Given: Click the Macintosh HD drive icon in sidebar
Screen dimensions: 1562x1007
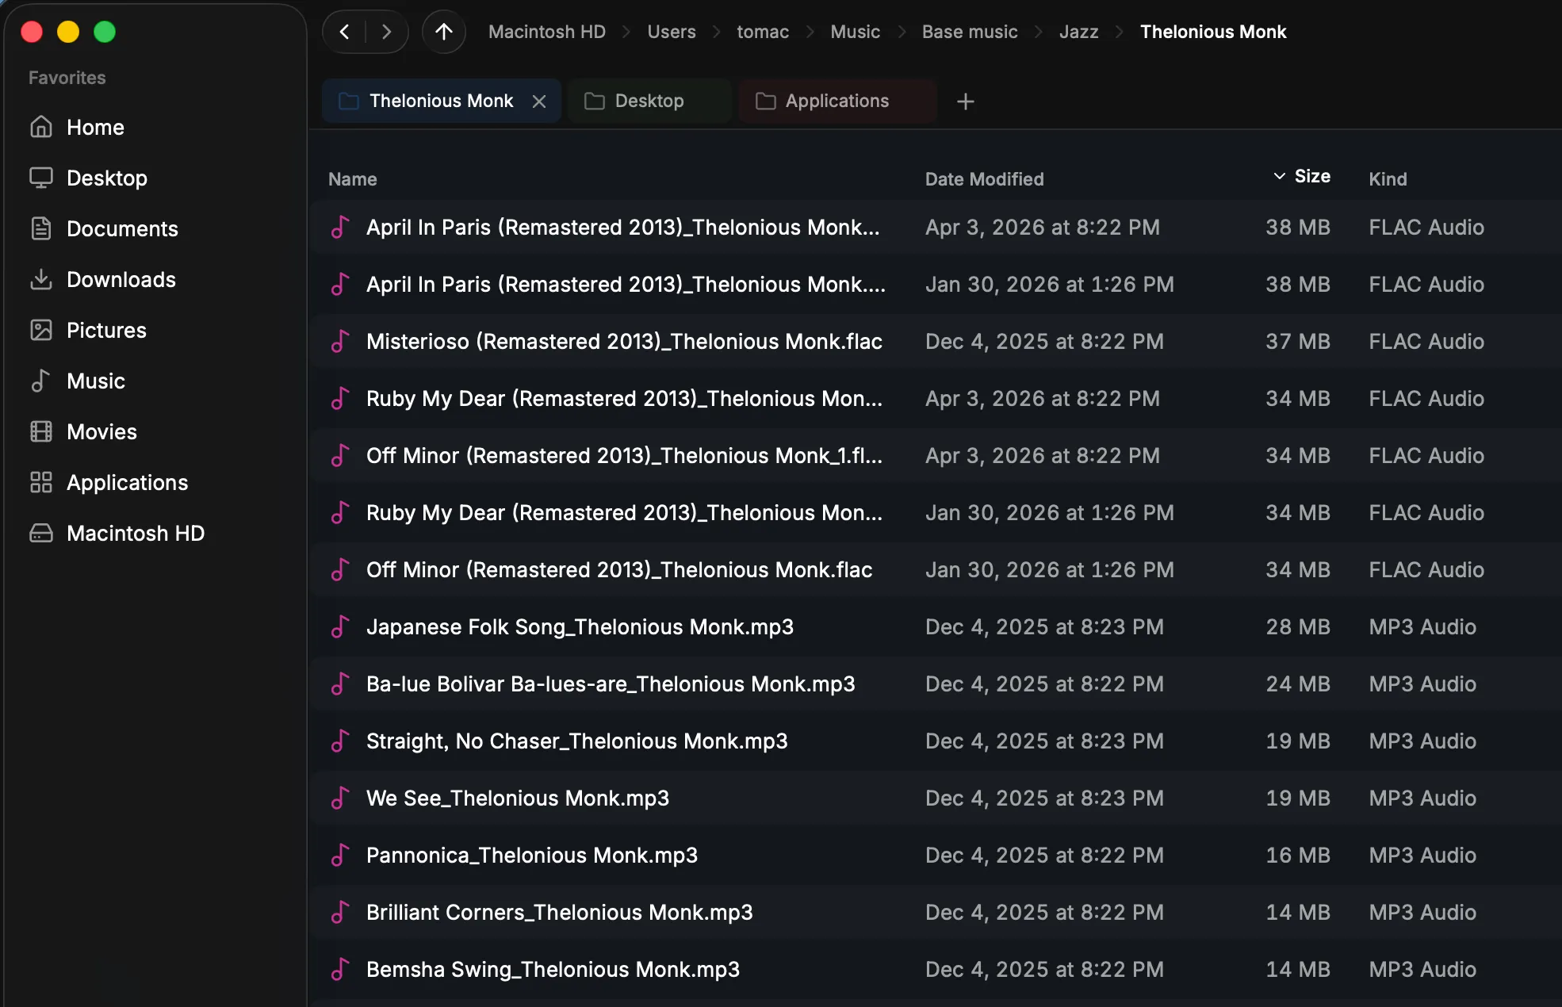Looking at the screenshot, I should click(41, 533).
